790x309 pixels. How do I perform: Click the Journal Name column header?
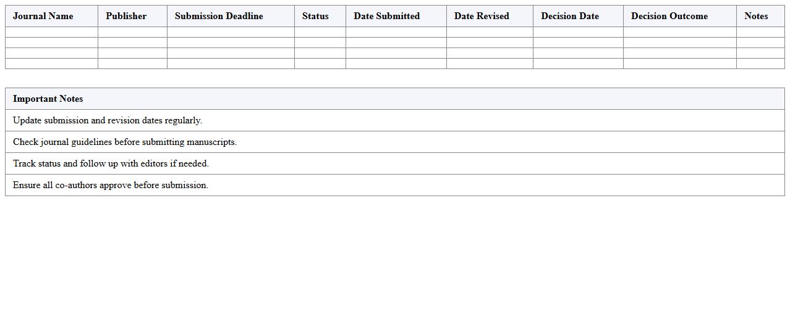coord(43,16)
